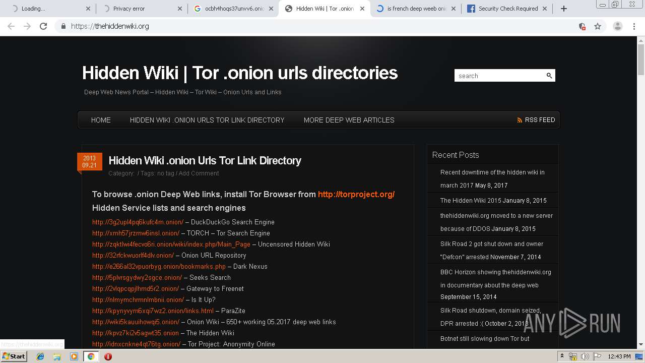
Task: Open the moved to new server post
Action: pos(496,222)
